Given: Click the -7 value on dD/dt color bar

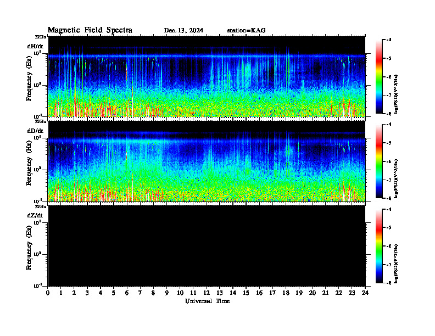Looking at the screenshot, I should pyautogui.click(x=389, y=180).
